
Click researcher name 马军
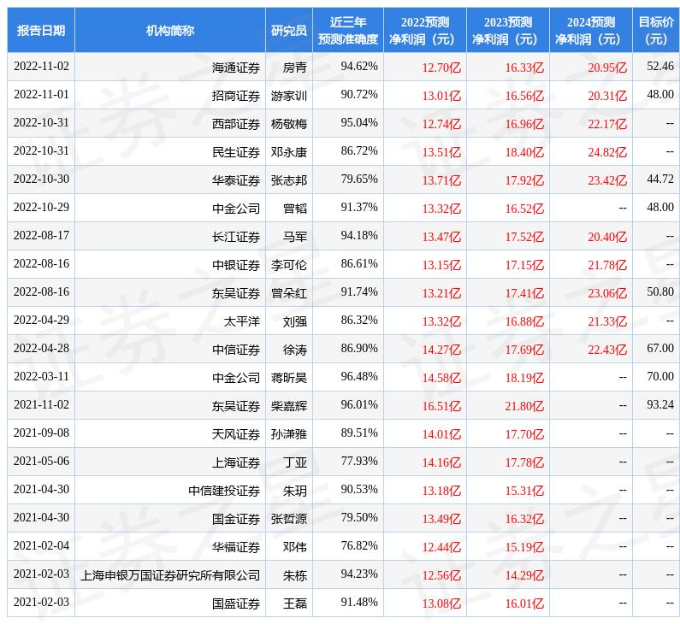295,236
